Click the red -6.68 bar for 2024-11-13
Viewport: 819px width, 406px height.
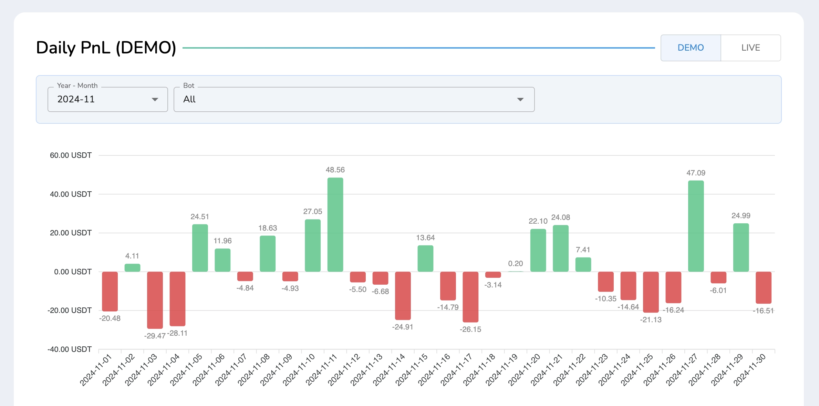click(380, 278)
